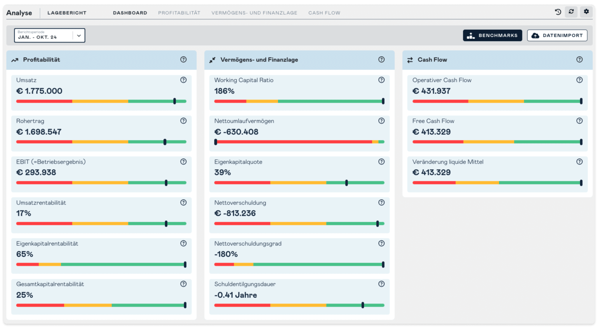Image resolution: width=598 pixels, height=328 pixels.
Task: Open help for Veränderung liquide Mittel
Action: [580, 162]
